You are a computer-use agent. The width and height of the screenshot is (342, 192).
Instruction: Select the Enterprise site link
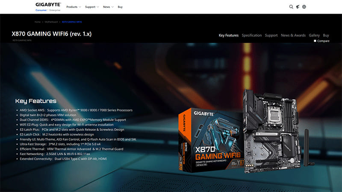(x=55, y=10)
